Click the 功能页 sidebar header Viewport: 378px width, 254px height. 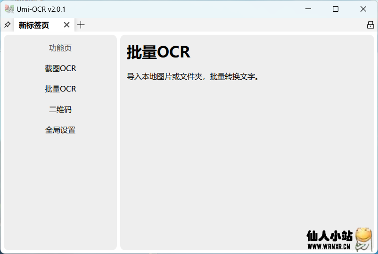[60, 48]
